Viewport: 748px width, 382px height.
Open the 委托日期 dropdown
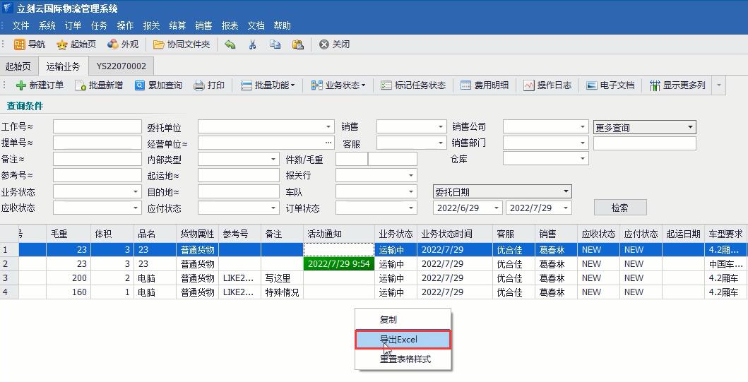[501, 192]
